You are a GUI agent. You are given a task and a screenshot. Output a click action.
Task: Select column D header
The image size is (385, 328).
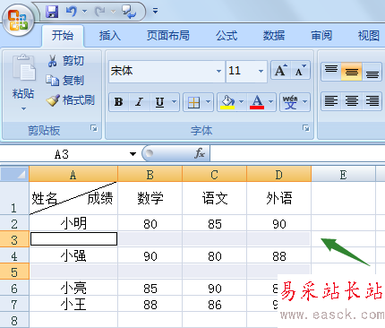point(279,175)
